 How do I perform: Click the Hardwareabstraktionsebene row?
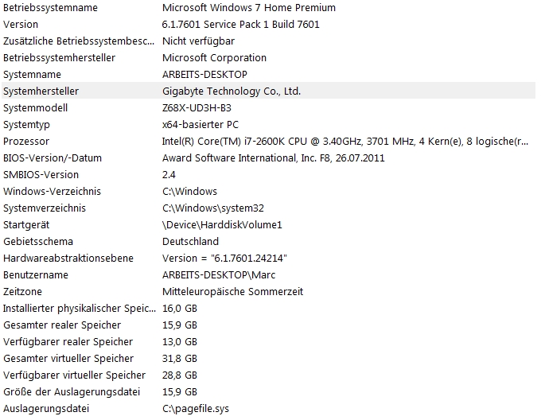coord(268,258)
